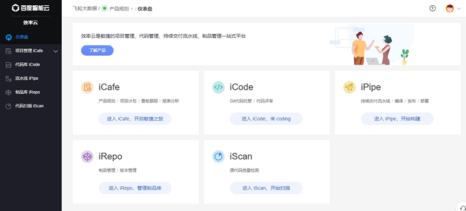The height and width of the screenshot is (211, 466).
Task: Click 制品管理 / 版本管理 description text
Action: click(118, 170)
